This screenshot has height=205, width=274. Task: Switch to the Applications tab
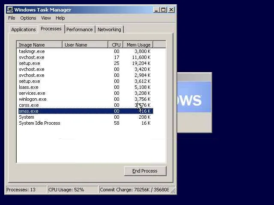24,29
